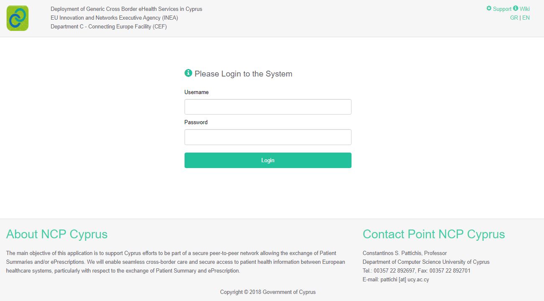Image resolution: width=544 pixels, height=301 pixels.
Task: Click the Password field label
Action: click(196, 122)
